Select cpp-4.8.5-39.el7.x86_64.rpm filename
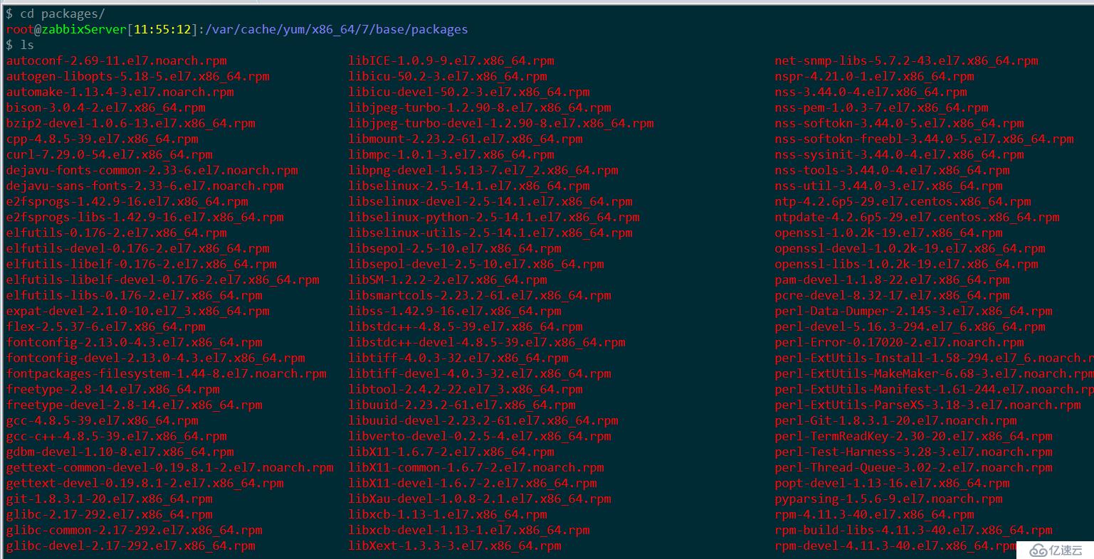The width and height of the screenshot is (1094, 559). click(102, 139)
